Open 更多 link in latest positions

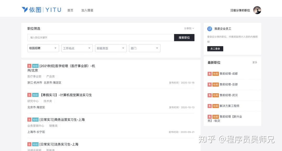tap(255, 63)
